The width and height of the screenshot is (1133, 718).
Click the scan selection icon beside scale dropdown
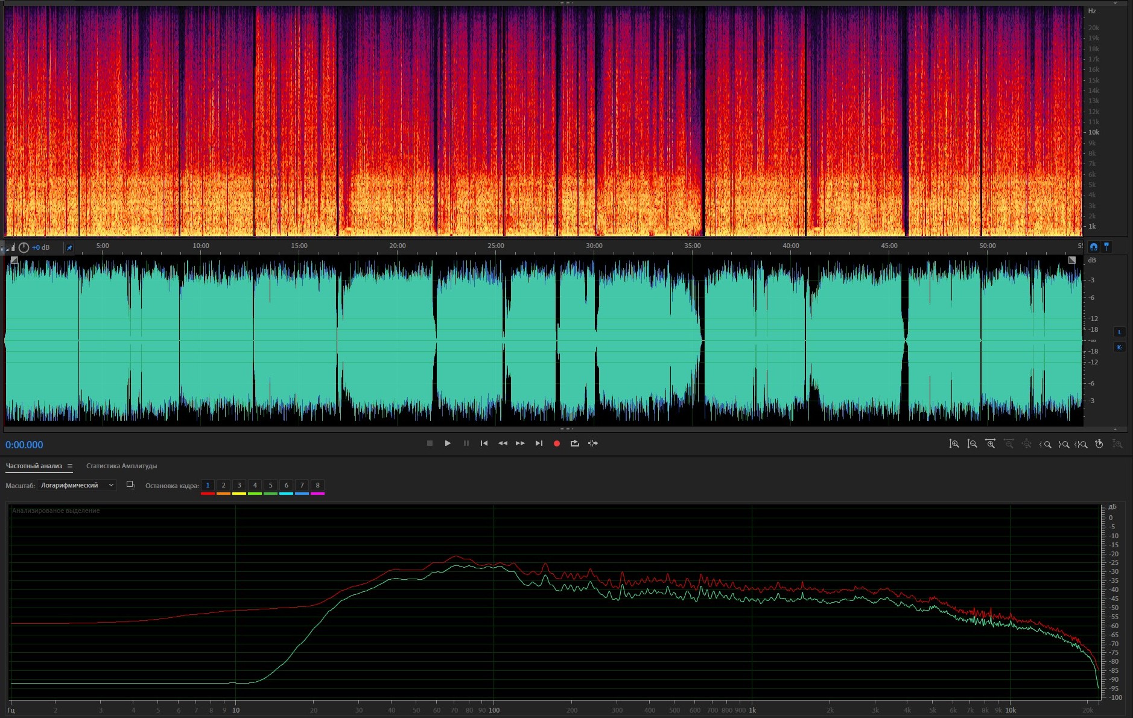(130, 485)
